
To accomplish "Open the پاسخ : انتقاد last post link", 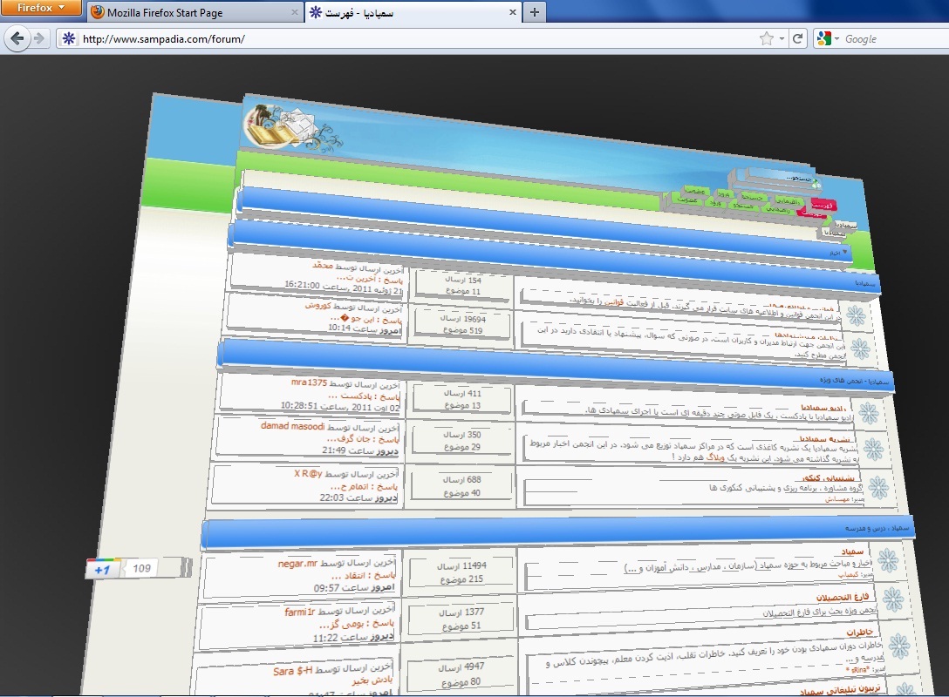I will coord(362,576).
